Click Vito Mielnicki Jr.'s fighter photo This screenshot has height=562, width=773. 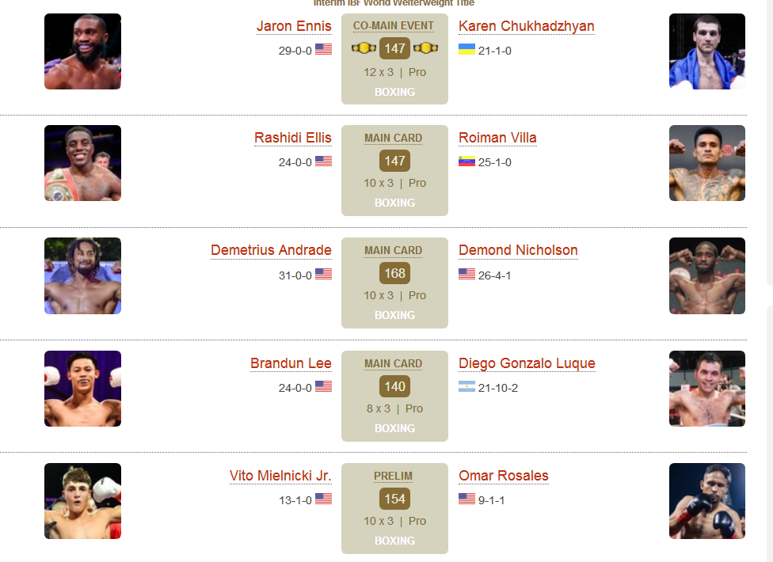(x=82, y=501)
